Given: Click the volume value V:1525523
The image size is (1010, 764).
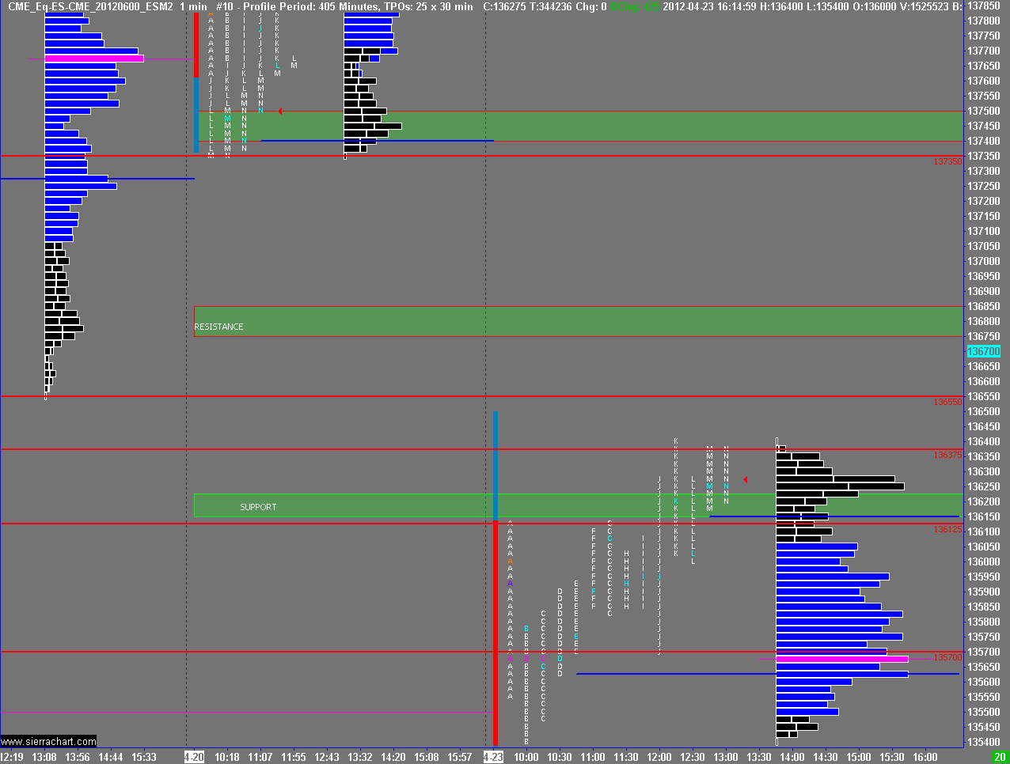Looking at the screenshot, I should [x=925, y=6].
